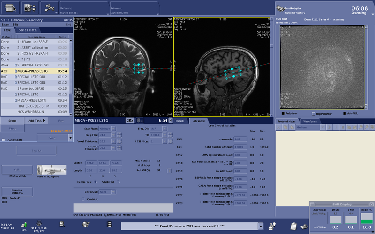Open the film strip filming icon
The width and height of the screenshot is (375, 234).
(x=109, y=224)
